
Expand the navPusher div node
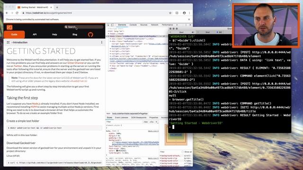pos(110,41)
